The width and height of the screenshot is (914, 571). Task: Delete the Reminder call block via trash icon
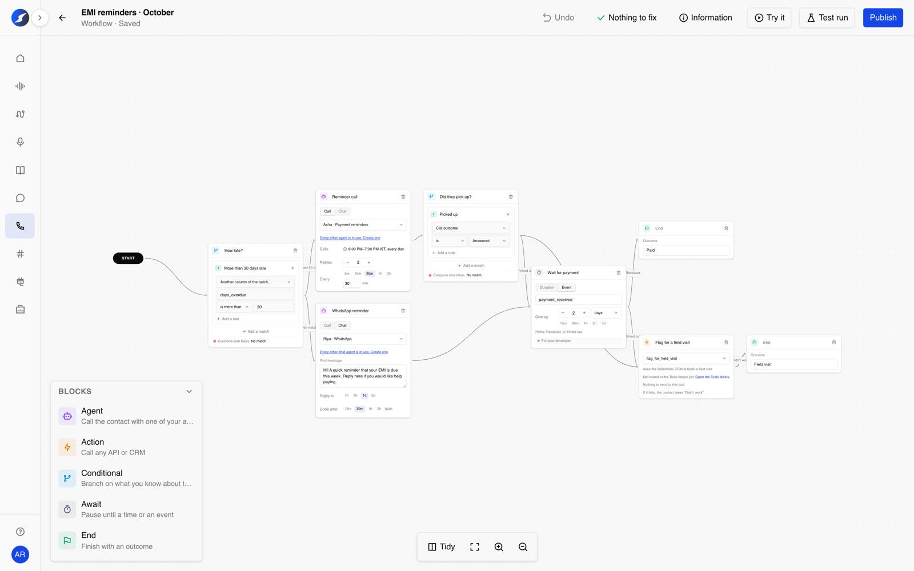pyautogui.click(x=403, y=196)
